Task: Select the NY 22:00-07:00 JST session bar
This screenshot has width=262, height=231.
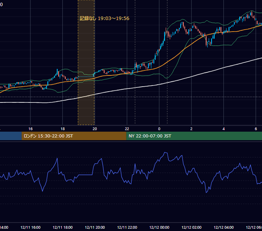Action: 194,136
